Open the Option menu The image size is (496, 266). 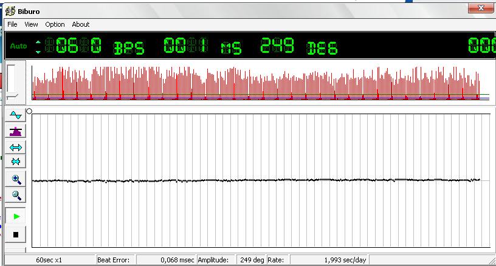click(55, 24)
